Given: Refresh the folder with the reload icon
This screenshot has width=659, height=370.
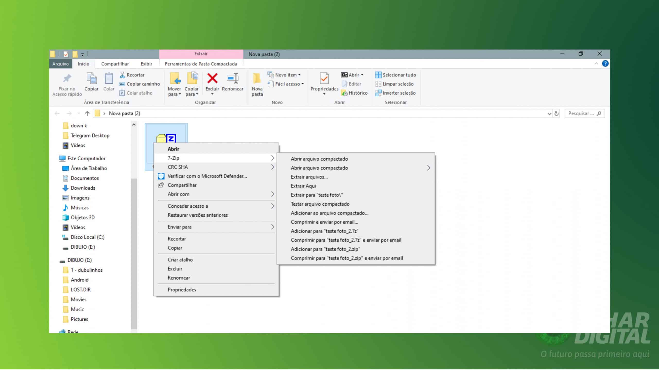Looking at the screenshot, I should (x=557, y=114).
